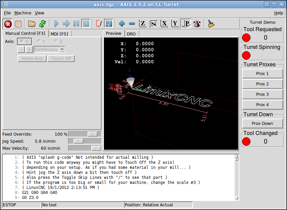Switch to the MDI [F5] tab
The height and width of the screenshot is (210, 287).
point(59,34)
